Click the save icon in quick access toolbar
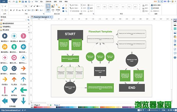Viewport: 177px width, 112px height. coord(23,1)
